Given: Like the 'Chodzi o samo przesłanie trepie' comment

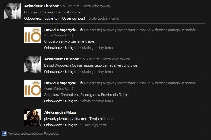Looking at the screenshot, I should click(71, 48).
